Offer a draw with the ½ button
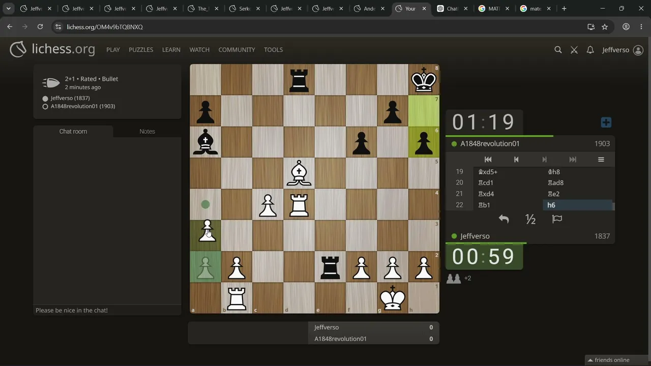 (x=530, y=219)
